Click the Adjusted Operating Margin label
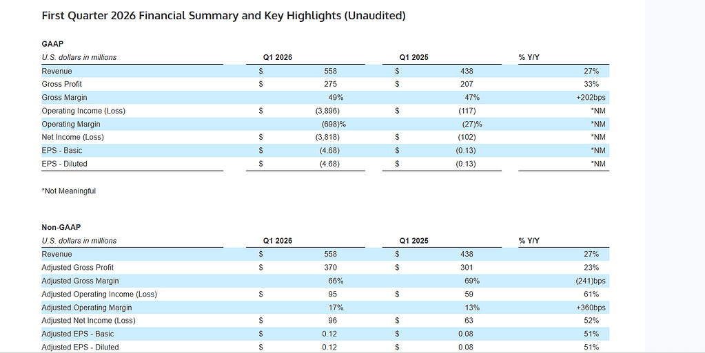 (86, 308)
